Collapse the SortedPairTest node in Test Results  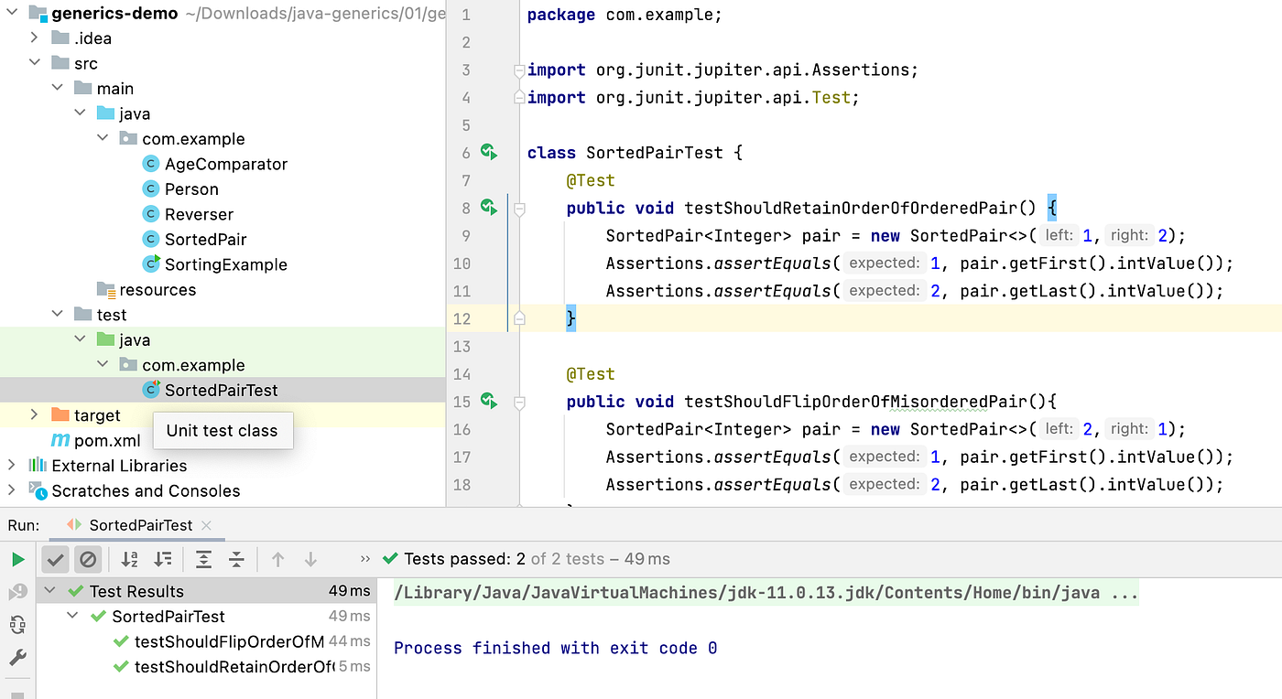point(71,616)
